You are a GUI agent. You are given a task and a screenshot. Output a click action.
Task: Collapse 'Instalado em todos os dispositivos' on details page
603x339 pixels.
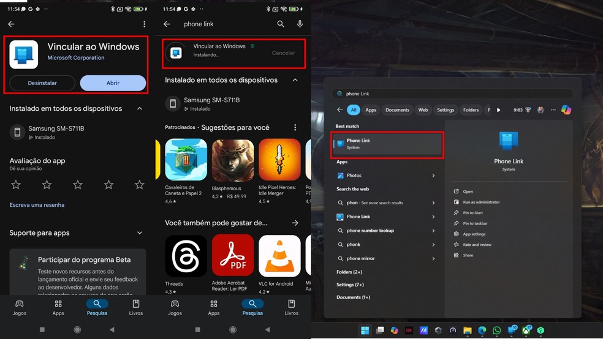pyautogui.click(x=140, y=109)
